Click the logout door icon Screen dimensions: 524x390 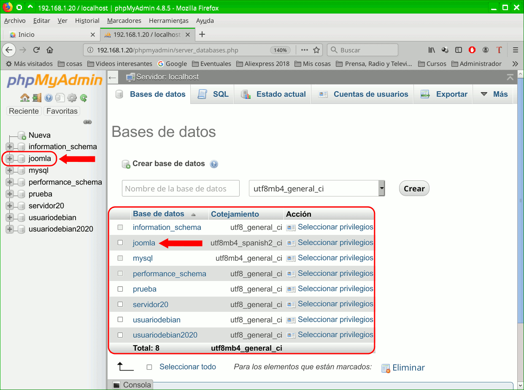pyautogui.click(x=37, y=97)
